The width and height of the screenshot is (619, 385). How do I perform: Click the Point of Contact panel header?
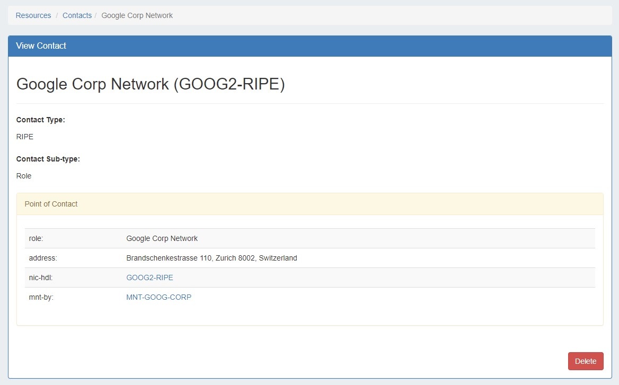51,204
